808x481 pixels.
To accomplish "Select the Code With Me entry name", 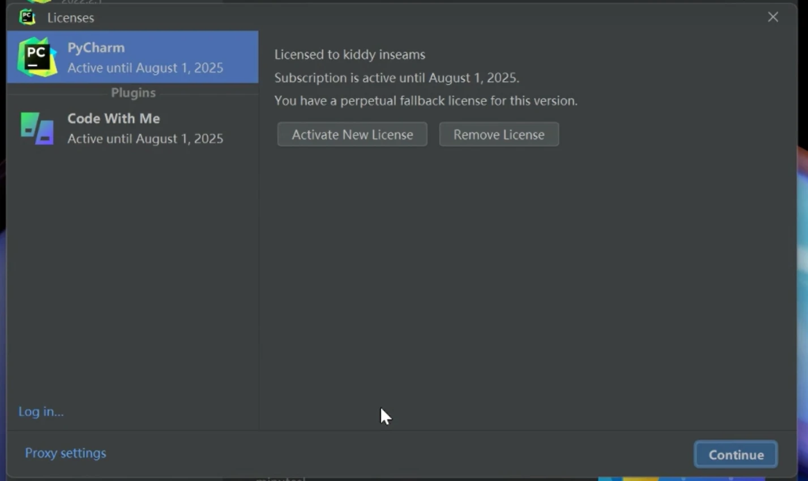I will 113,119.
